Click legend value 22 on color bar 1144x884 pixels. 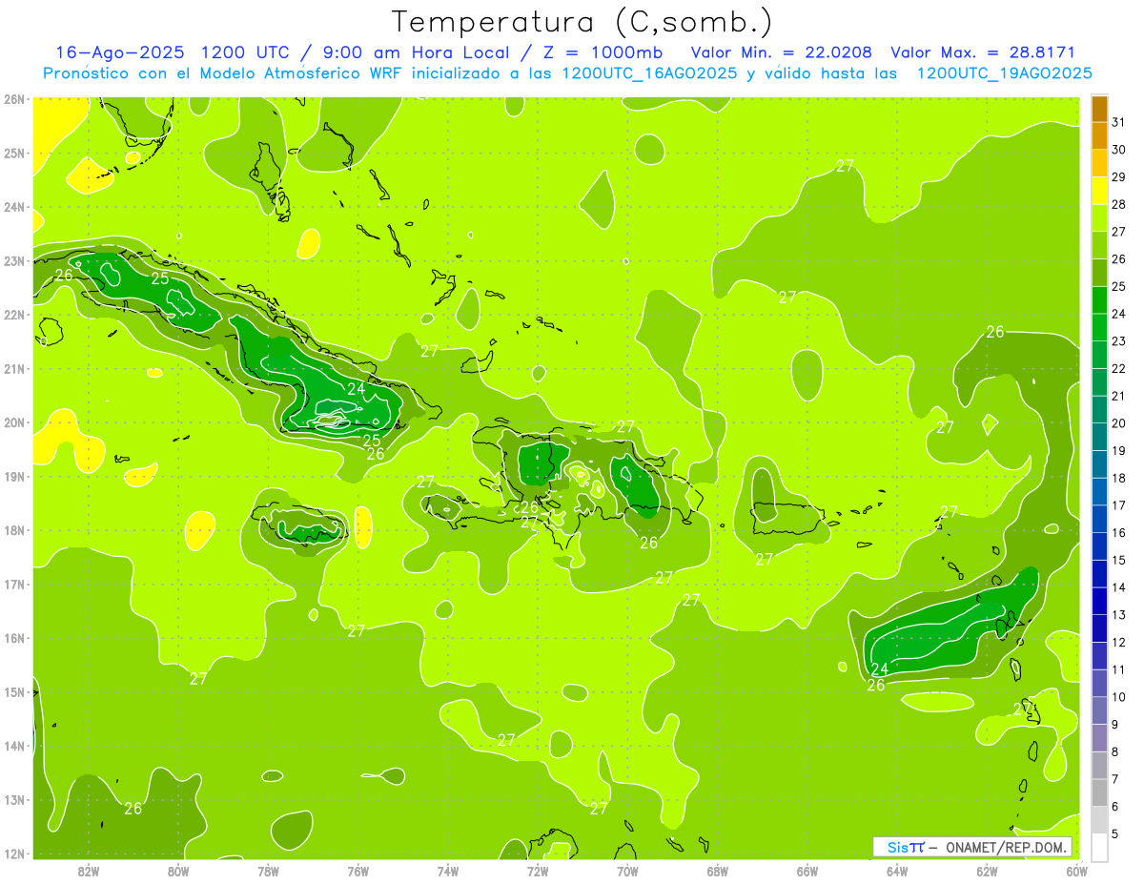click(1118, 368)
